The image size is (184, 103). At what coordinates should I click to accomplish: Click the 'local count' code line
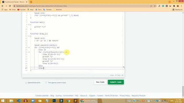(46, 45)
